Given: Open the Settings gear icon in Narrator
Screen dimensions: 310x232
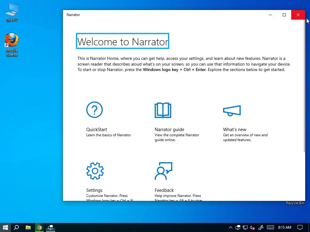Looking at the screenshot, I should pyautogui.click(x=95, y=171).
